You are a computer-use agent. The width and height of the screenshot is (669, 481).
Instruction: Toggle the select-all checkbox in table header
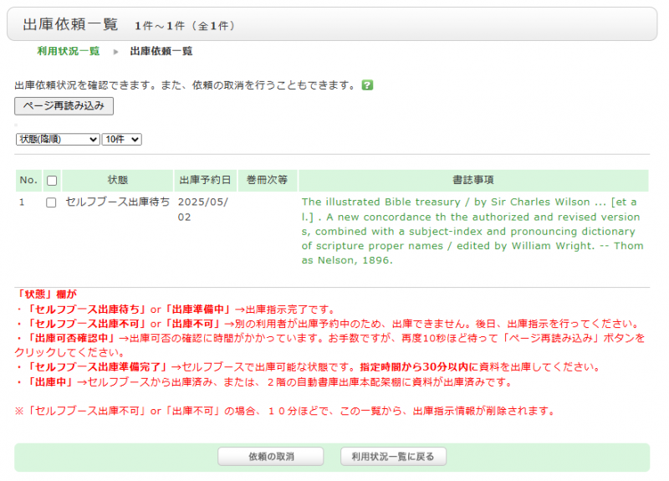tap(52, 181)
